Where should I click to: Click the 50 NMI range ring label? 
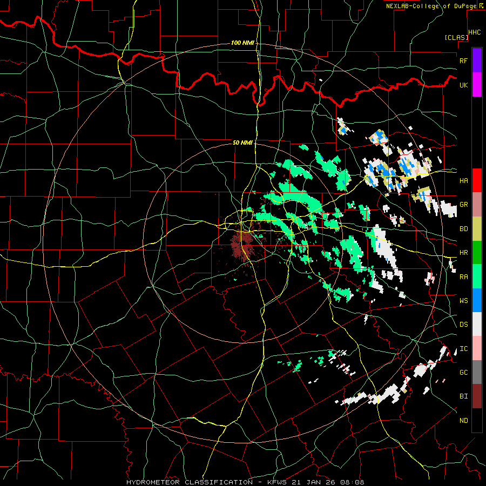242,143
